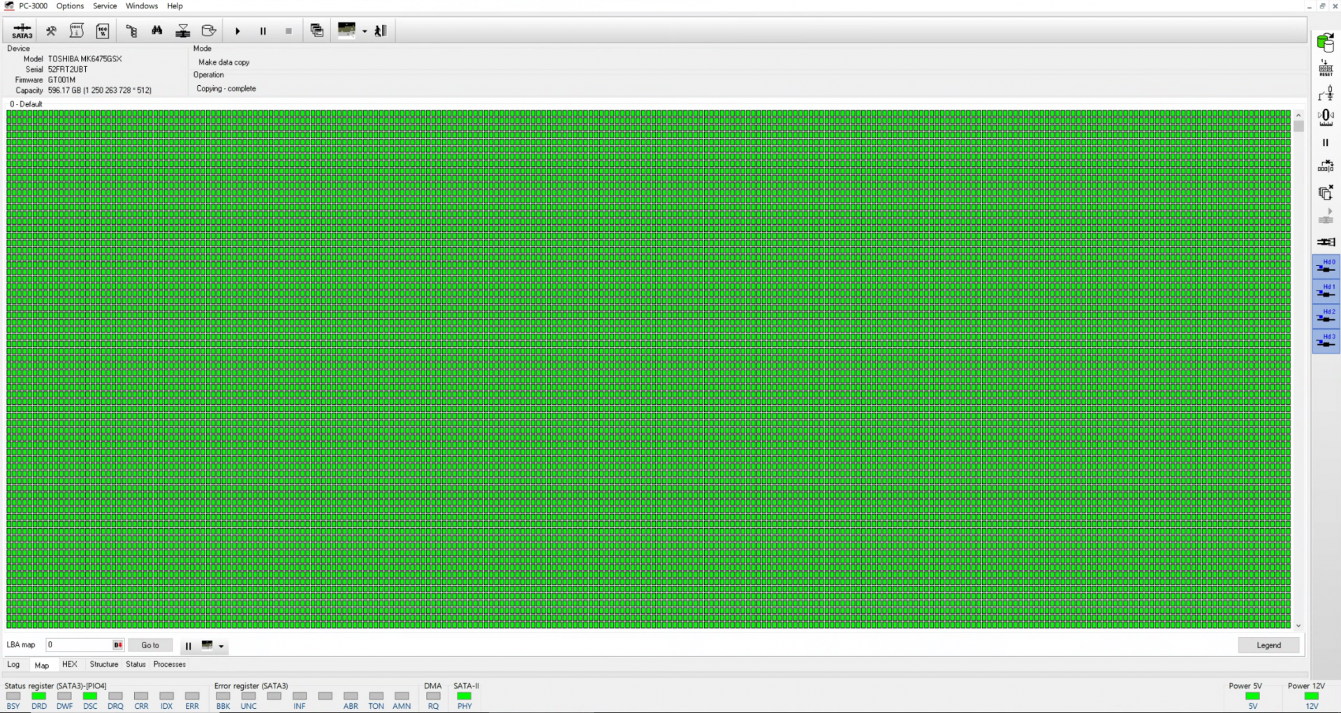Click the zero calibration ruler icon
Viewport: 1341px width, 713px height.
coord(1326,117)
